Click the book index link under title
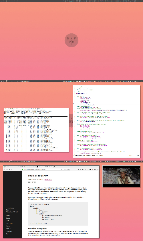This screenshot has height=241, width=143. 48,180
